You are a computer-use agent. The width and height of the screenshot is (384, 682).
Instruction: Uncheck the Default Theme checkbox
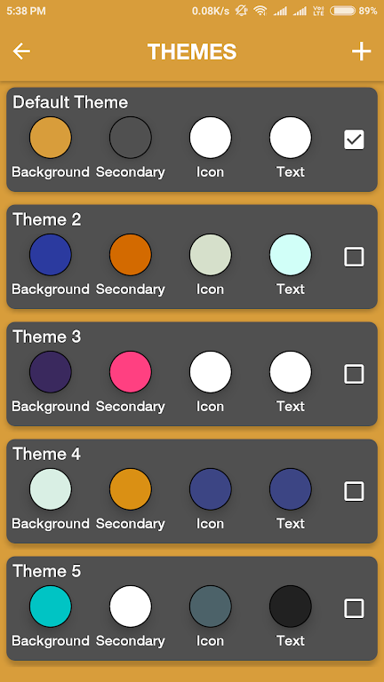[354, 139]
